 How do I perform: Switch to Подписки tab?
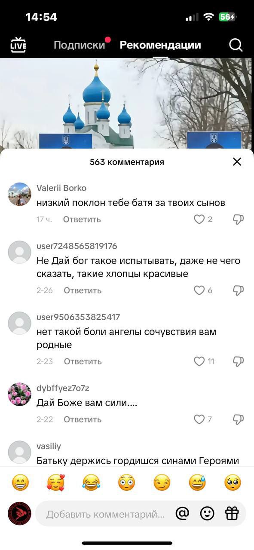[80, 45]
